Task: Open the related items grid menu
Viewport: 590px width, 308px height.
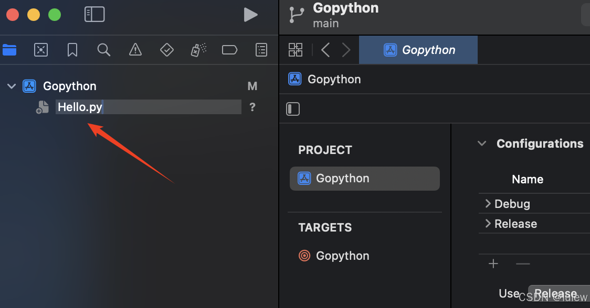Action: pos(296,50)
